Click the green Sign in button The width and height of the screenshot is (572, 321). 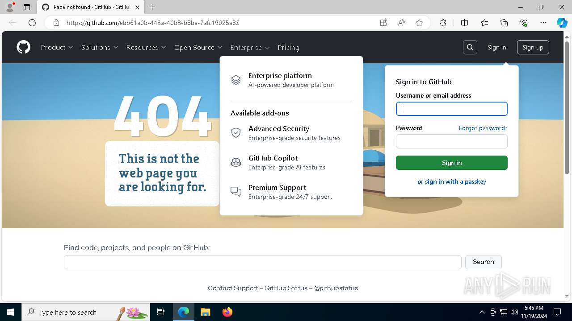452,163
